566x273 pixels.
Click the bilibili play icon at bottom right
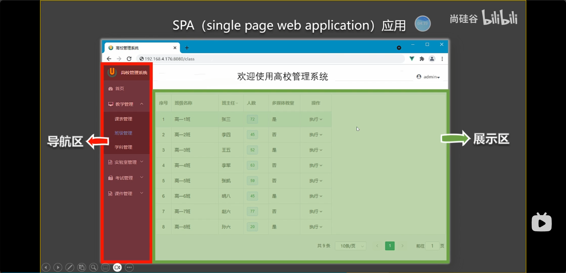click(x=541, y=223)
